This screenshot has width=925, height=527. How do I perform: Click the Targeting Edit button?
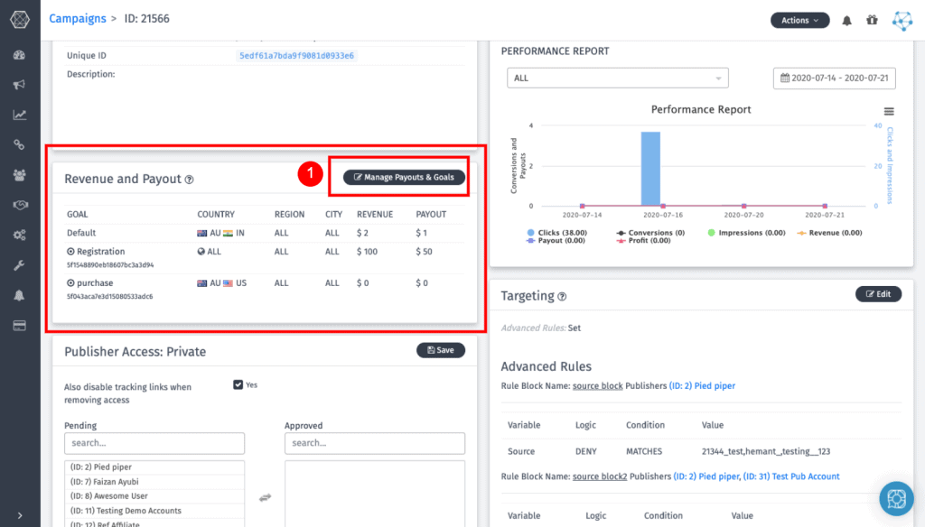[x=877, y=294]
